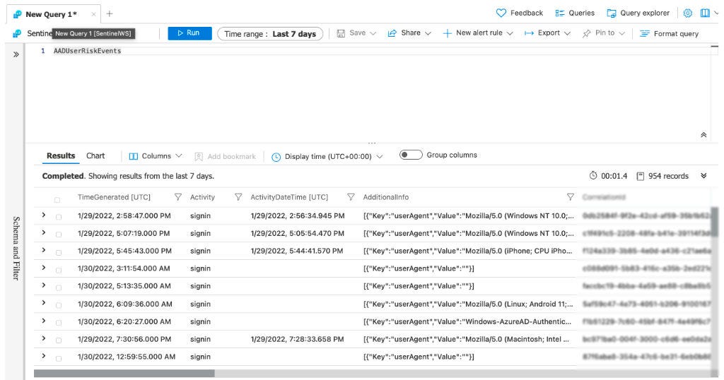Filter the ActivityDateTime column
Image resolution: width=724 pixels, height=380 pixels.
(351, 197)
